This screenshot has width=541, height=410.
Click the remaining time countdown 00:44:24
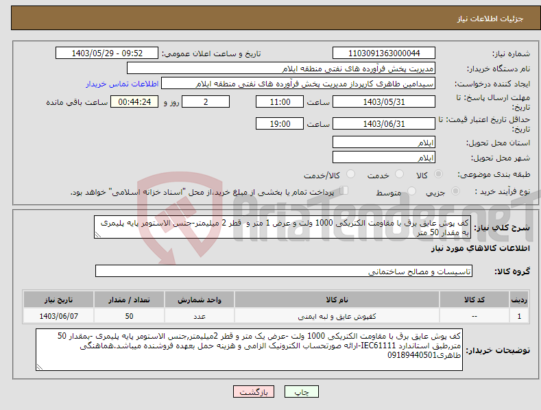pyautogui.click(x=134, y=101)
